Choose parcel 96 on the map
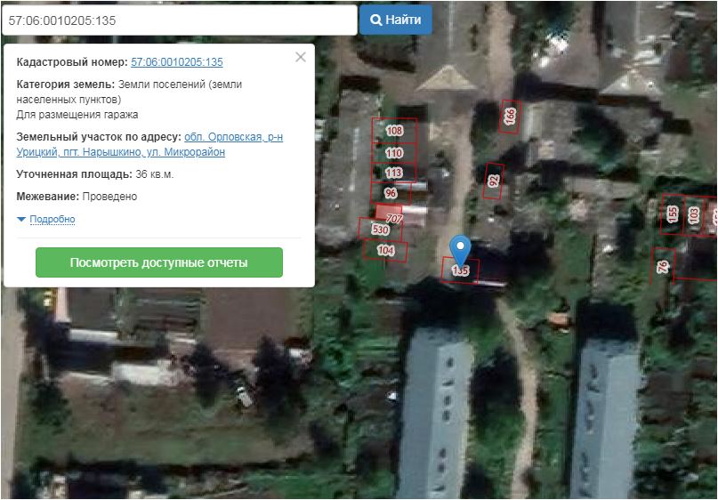The image size is (718, 500). pyautogui.click(x=391, y=192)
